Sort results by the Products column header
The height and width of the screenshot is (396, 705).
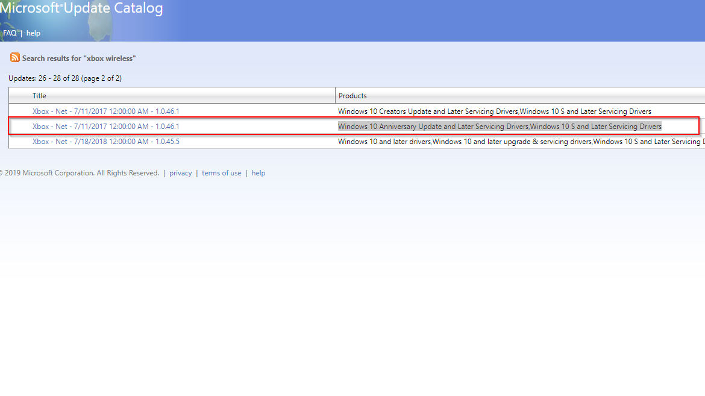tap(352, 95)
